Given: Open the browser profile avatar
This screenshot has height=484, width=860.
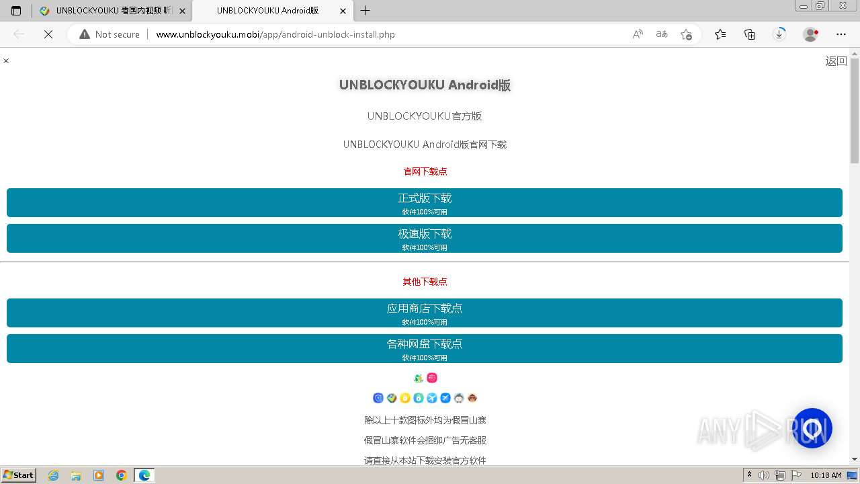Looking at the screenshot, I should click(811, 34).
